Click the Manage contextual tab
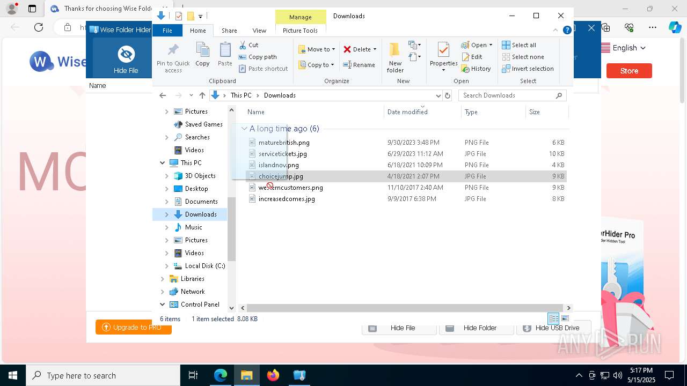 301,17
